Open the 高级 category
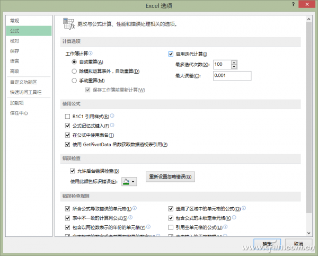 tap(29, 71)
